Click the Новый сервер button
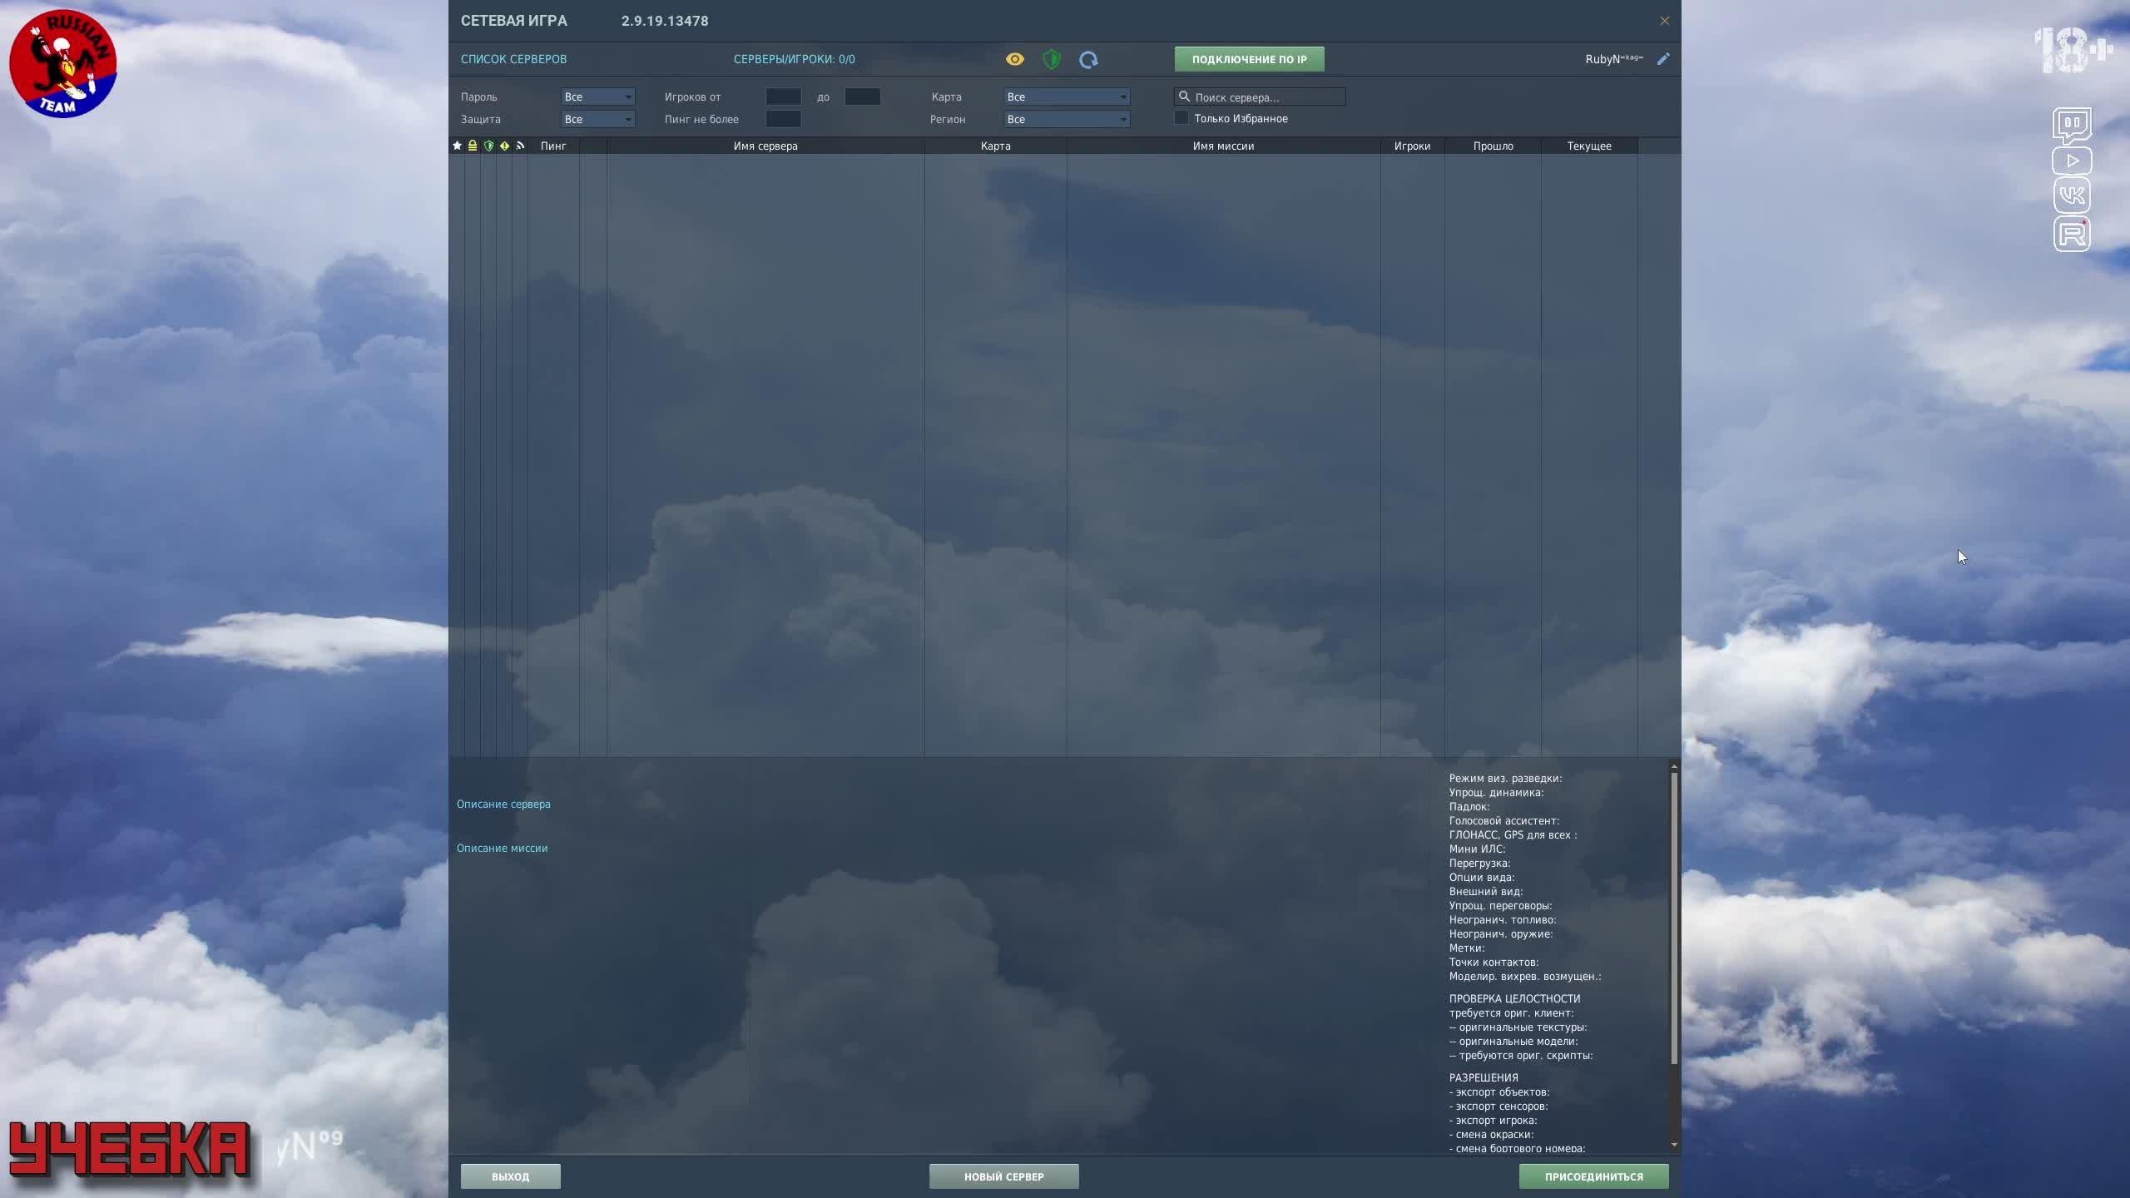This screenshot has height=1198, width=2130. point(1003,1176)
